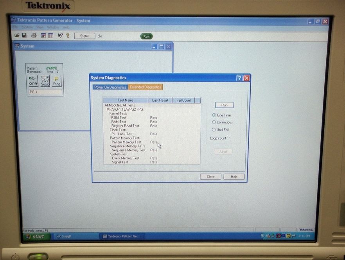Image resolution: width=345 pixels, height=260 pixels.
Task: Select the One Time radio option
Action: [x=221, y=115]
